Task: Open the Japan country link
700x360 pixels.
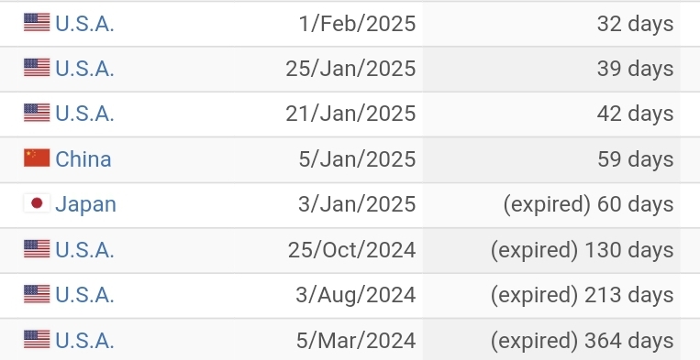Action: click(85, 204)
